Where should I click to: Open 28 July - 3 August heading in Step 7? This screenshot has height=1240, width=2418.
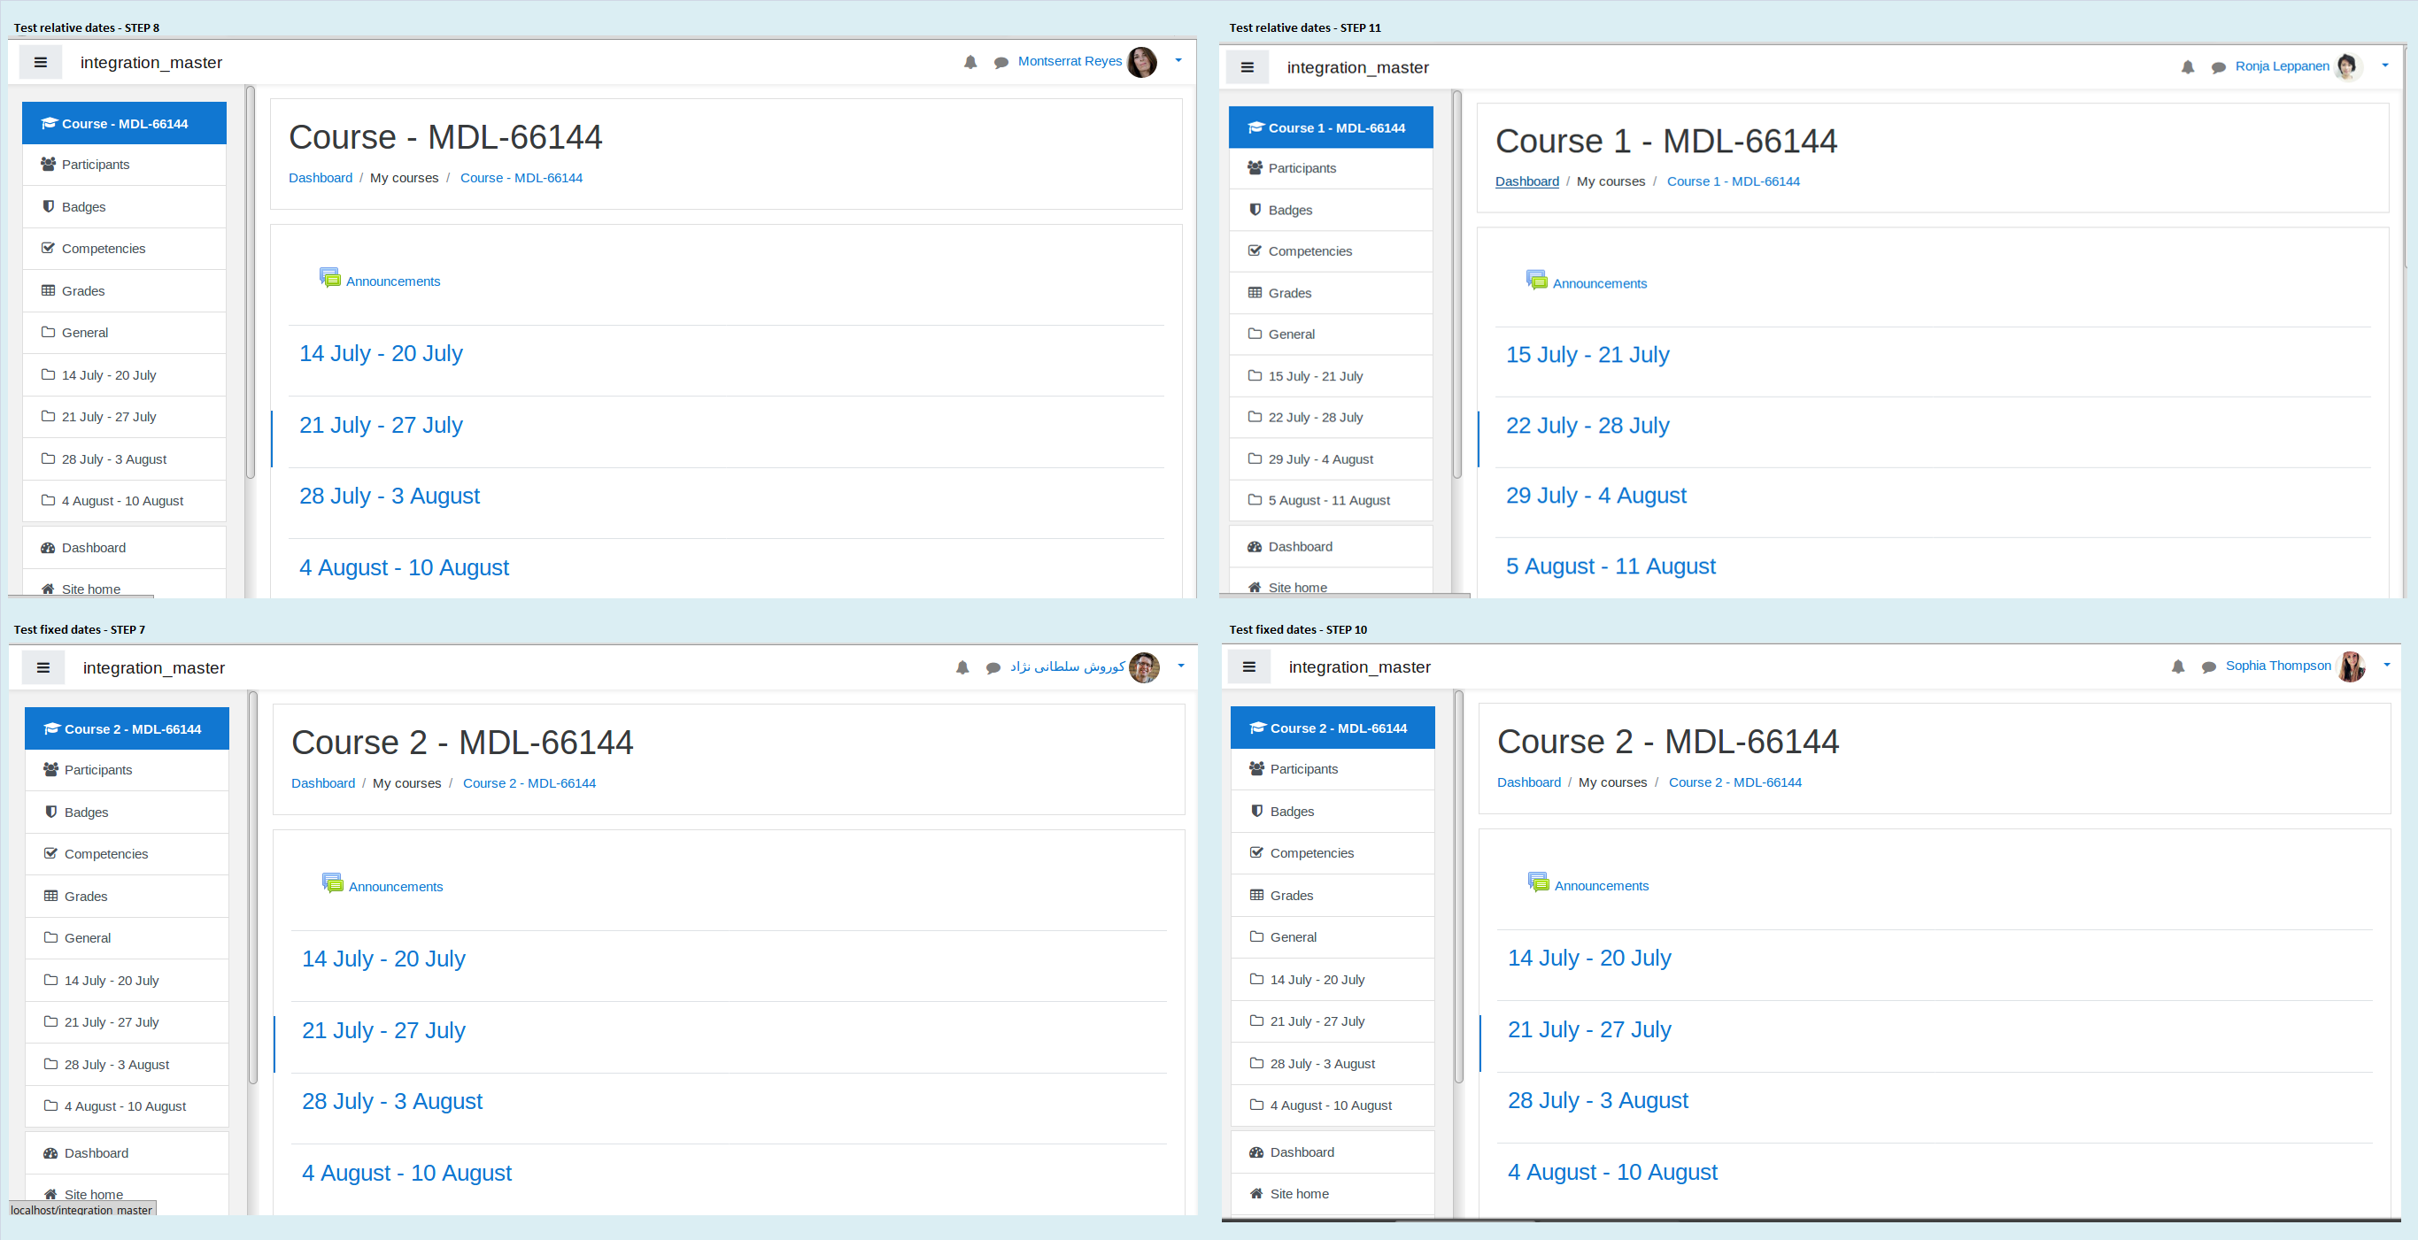click(x=392, y=1102)
